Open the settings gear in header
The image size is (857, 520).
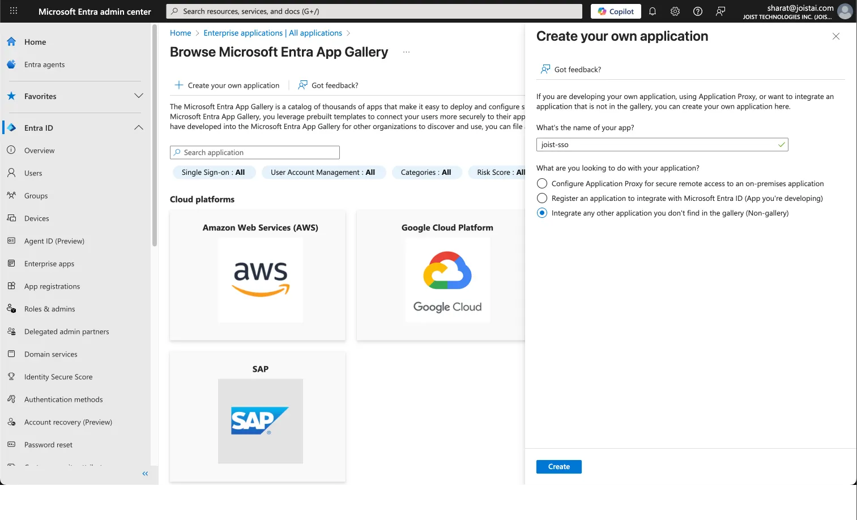(675, 11)
